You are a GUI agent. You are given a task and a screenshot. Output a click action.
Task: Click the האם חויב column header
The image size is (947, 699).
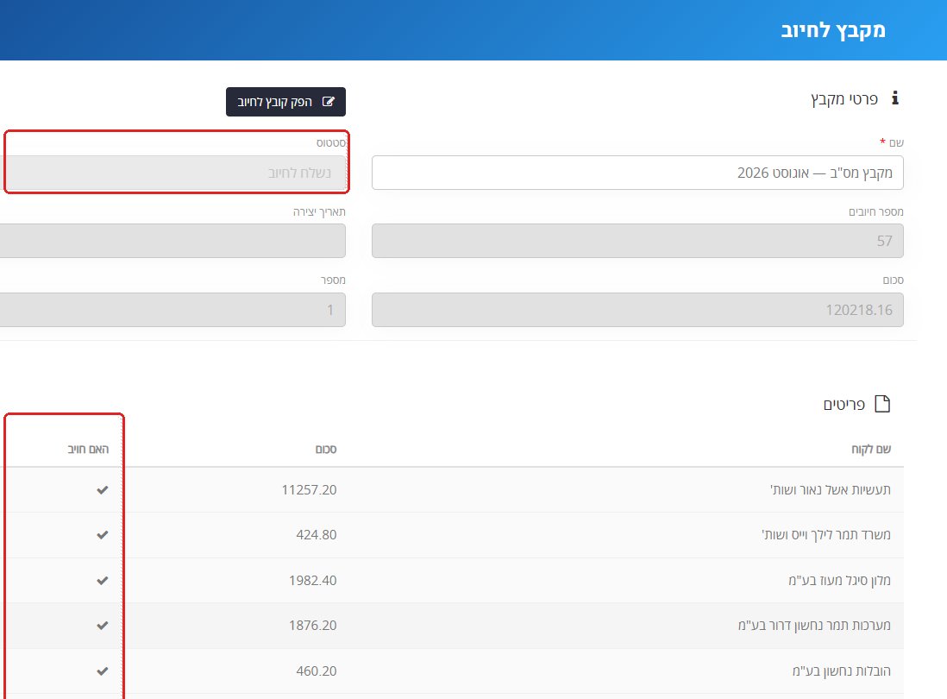(x=88, y=449)
